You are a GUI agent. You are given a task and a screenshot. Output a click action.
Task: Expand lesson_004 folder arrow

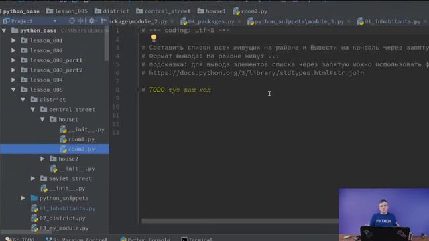(x=13, y=80)
